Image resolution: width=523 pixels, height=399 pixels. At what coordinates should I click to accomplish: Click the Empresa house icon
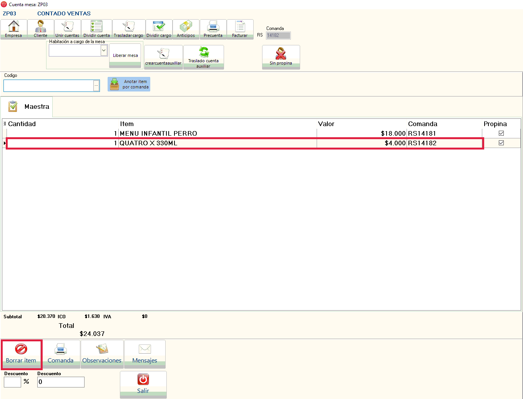click(x=14, y=27)
